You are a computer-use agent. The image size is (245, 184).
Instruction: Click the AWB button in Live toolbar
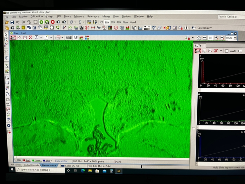[x=69, y=38]
